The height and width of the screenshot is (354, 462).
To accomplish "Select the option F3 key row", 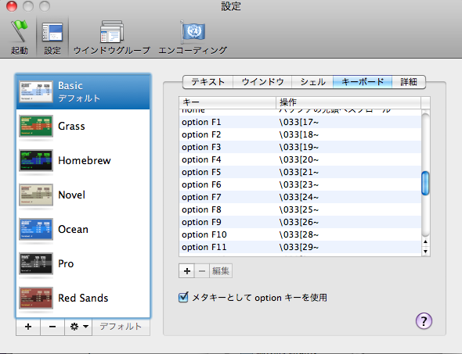I will click(x=300, y=147).
